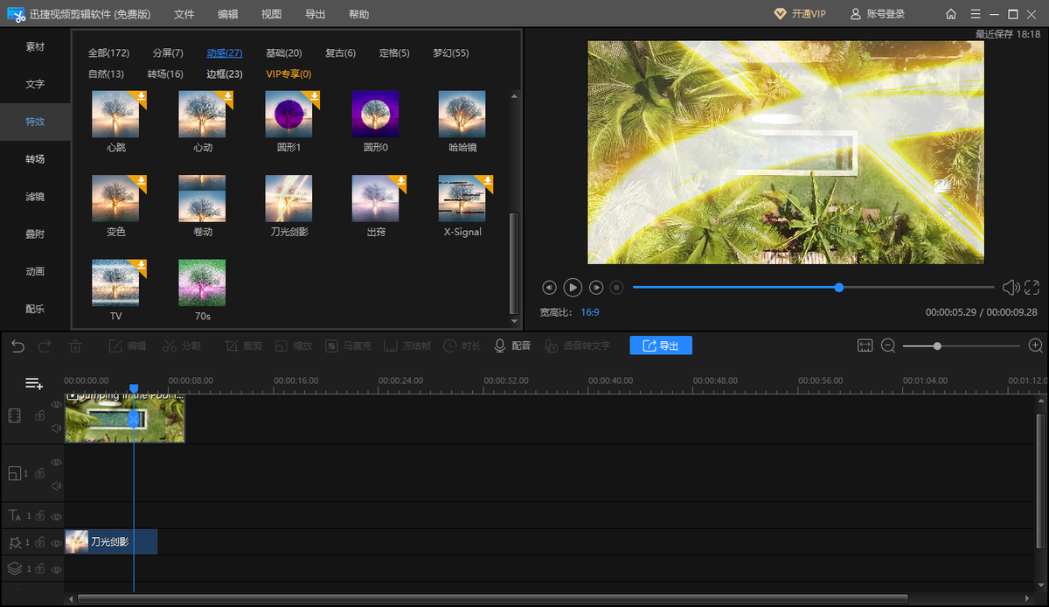Click the home icon in title bar
The width and height of the screenshot is (1049, 607).
point(951,14)
